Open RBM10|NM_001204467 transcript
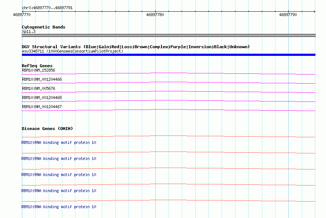The width and height of the screenshot is (326, 218). tap(42, 107)
